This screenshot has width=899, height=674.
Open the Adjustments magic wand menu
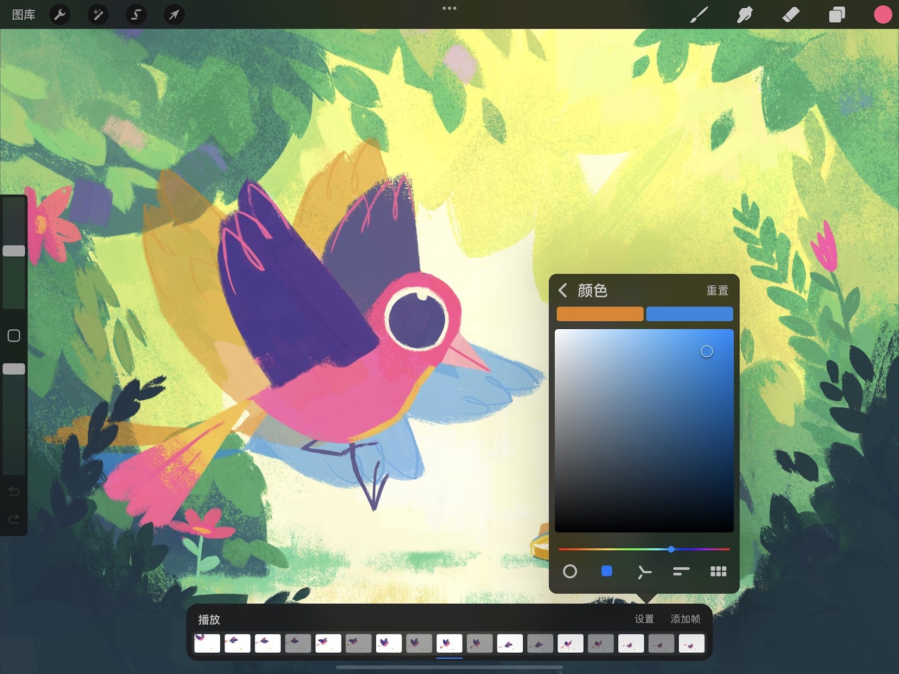[x=97, y=15]
